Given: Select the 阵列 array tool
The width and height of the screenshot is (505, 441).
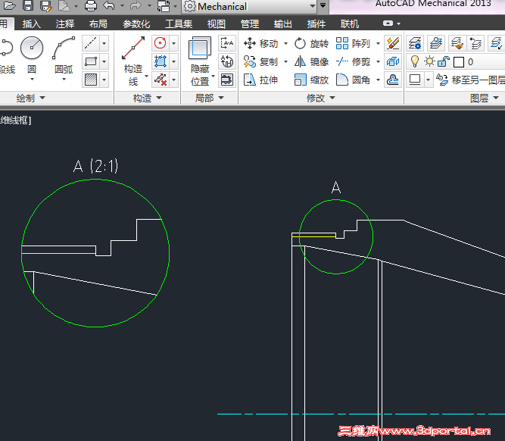Looking at the screenshot, I should coord(354,43).
